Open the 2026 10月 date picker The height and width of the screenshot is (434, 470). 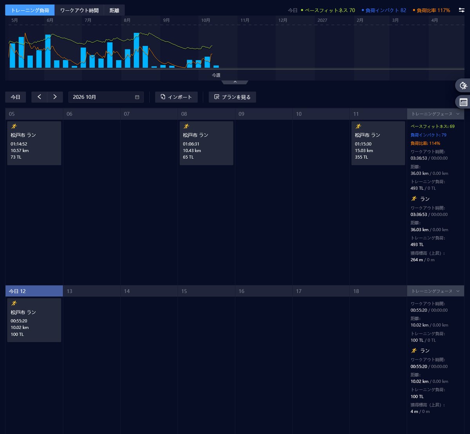[x=106, y=97]
